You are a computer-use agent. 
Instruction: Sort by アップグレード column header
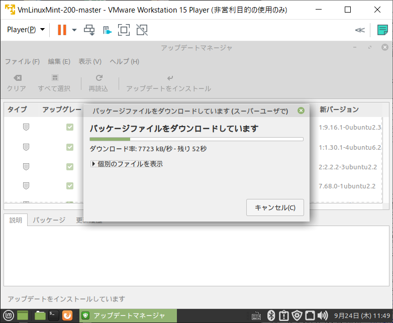62,110
